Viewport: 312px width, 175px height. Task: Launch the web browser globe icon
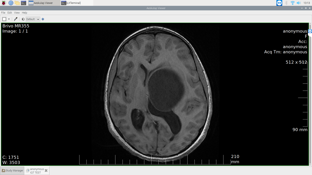click(11, 3)
